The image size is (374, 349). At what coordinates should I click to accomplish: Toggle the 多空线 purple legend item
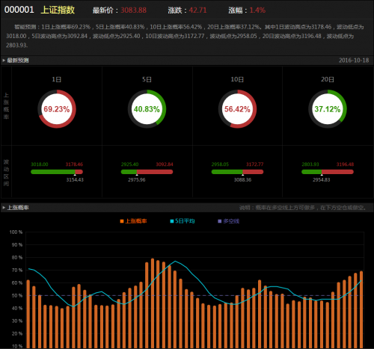tap(229, 221)
